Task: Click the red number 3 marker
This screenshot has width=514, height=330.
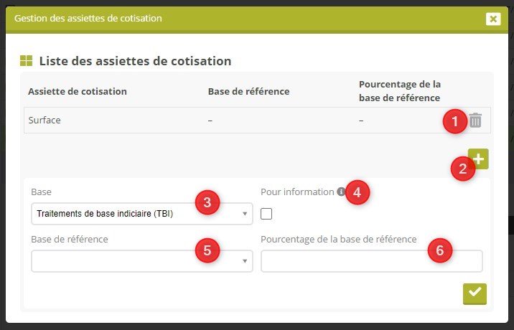Action: (207, 203)
